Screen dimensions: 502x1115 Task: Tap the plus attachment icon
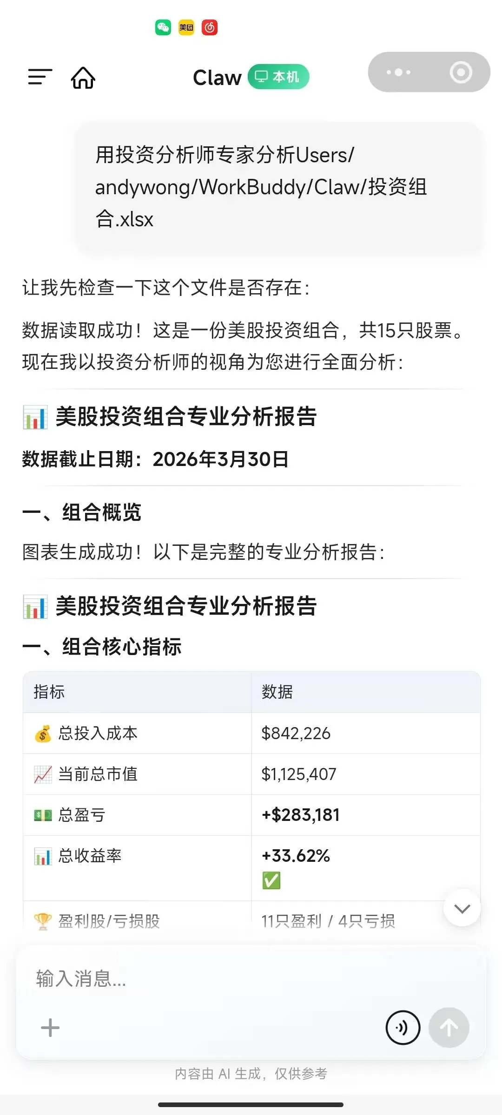[x=50, y=1028]
